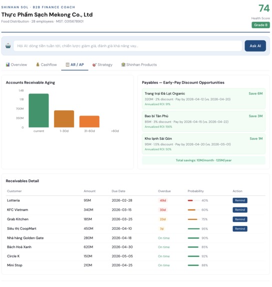Image resolution: width=272 pixels, height=287 pixels.
Task: Click the 2026-05-05 due date
Action: (122, 256)
